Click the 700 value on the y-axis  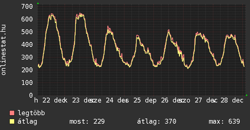click(x=27, y=6)
